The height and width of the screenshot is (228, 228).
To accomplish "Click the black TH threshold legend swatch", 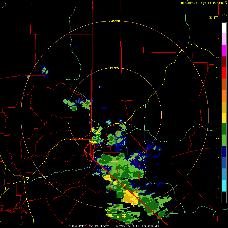I will pos(224,197).
